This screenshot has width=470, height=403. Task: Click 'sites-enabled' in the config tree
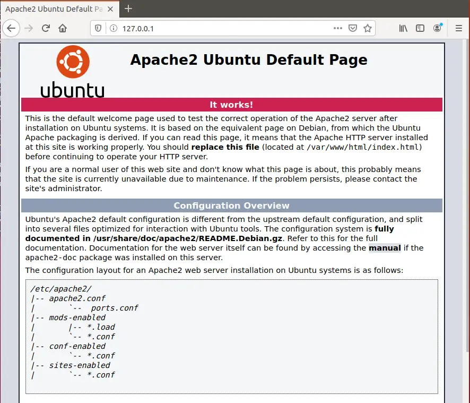pyautogui.click(x=80, y=365)
